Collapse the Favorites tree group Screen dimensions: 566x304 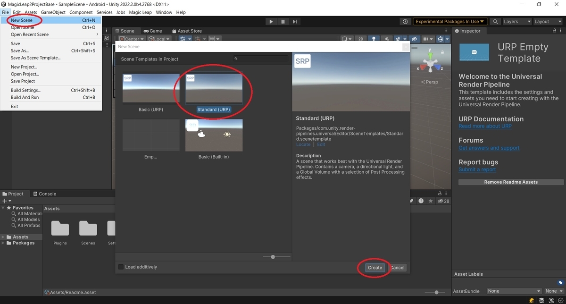pyautogui.click(x=4, y=208)
